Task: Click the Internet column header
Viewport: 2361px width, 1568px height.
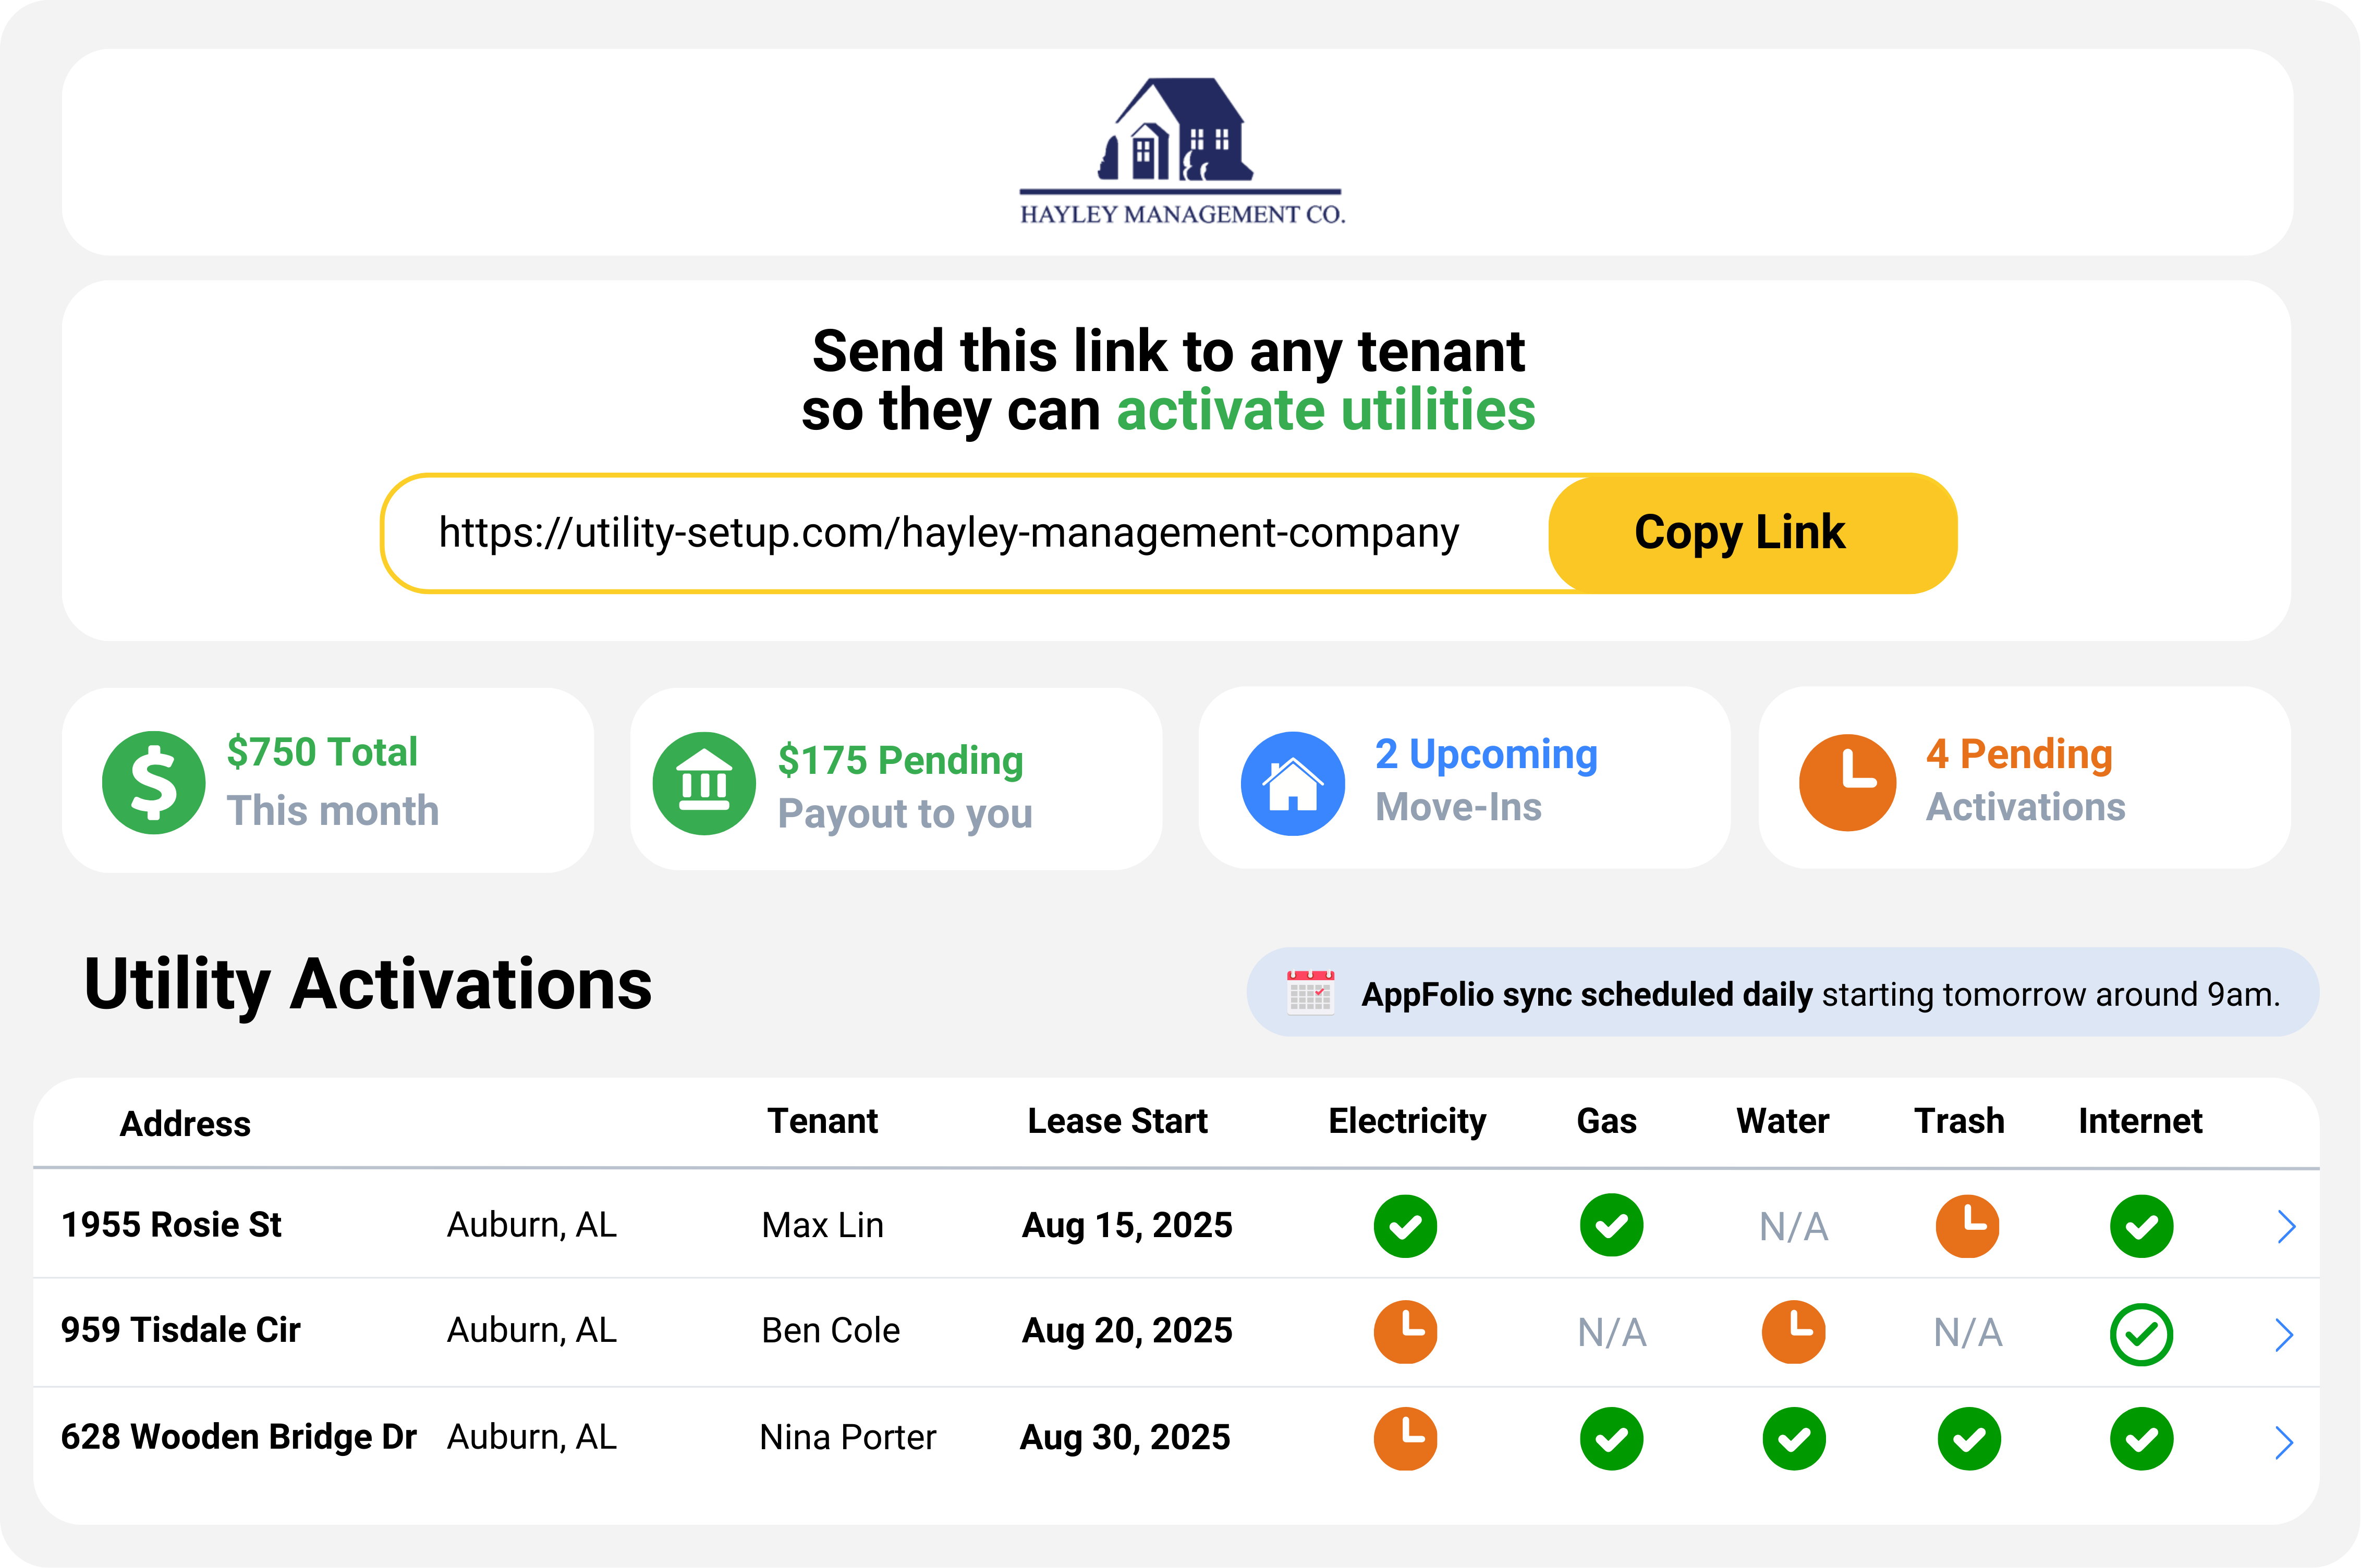Action: pos(2140,1121)
